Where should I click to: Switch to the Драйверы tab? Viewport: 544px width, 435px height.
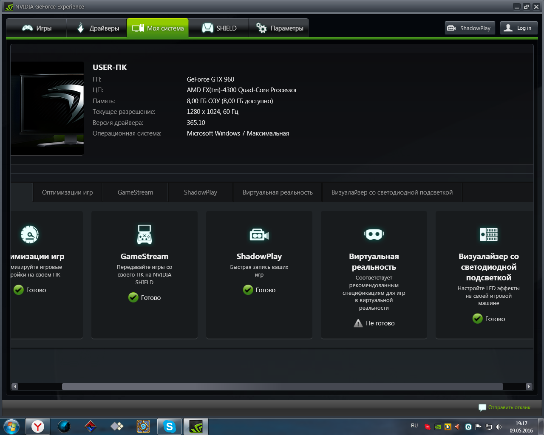pyautogui.click(x=97, y=28)
